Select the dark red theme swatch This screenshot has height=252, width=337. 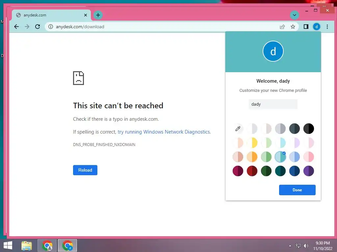tap(252, 171)
